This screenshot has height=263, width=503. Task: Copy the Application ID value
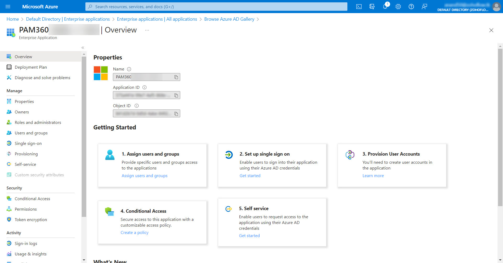pos(176,95)
